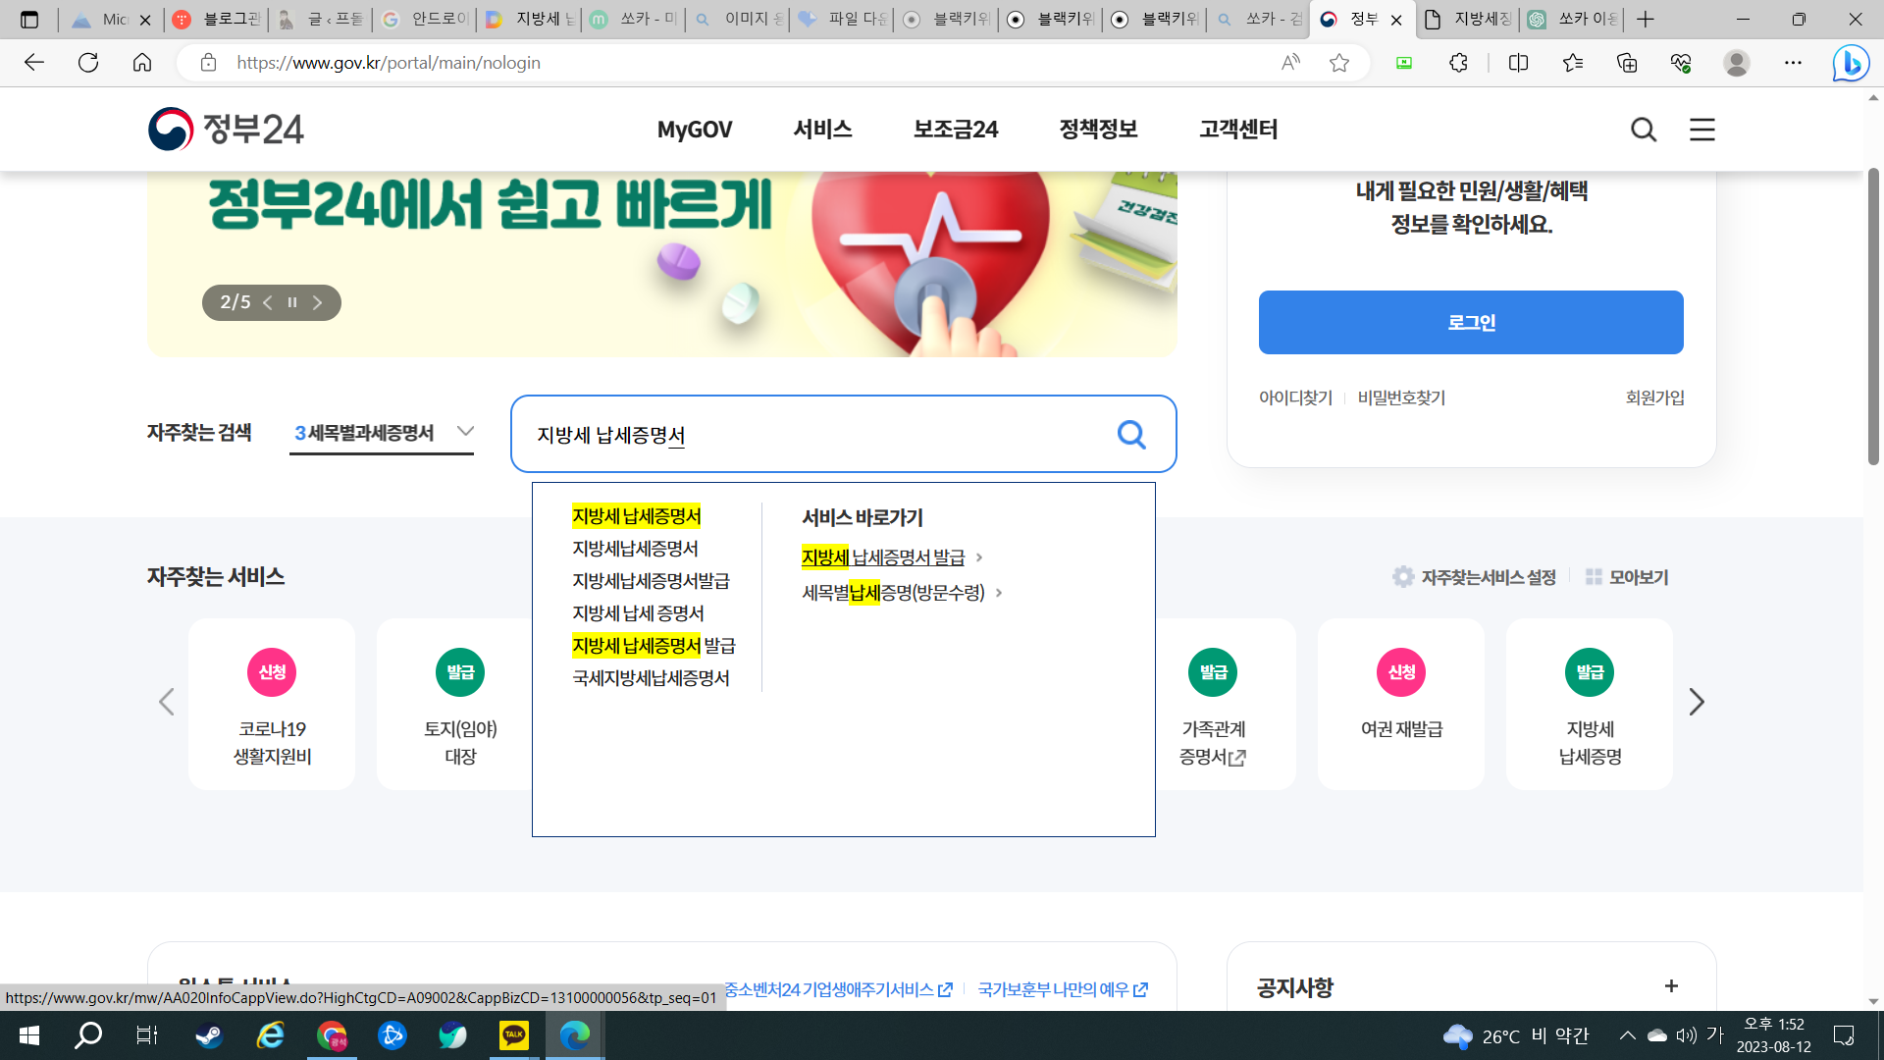This screenshot has height=1060, width=1884.
Task: Click the 회원가입 link
Action: (1653, 397)
